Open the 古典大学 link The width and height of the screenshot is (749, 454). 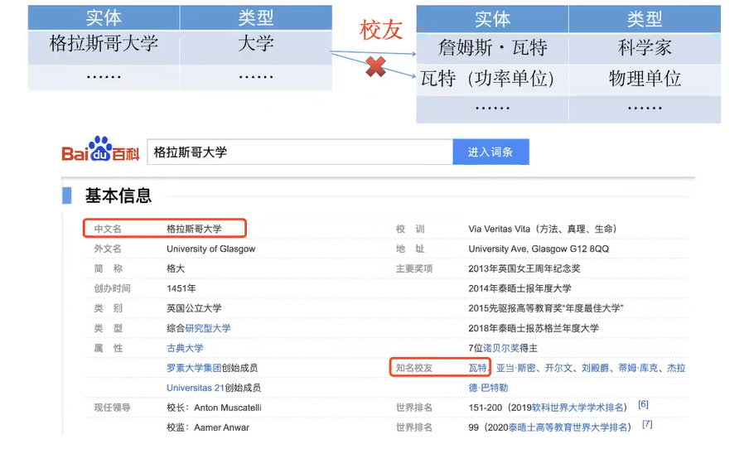pyautogui.click(x=185, y=348)
